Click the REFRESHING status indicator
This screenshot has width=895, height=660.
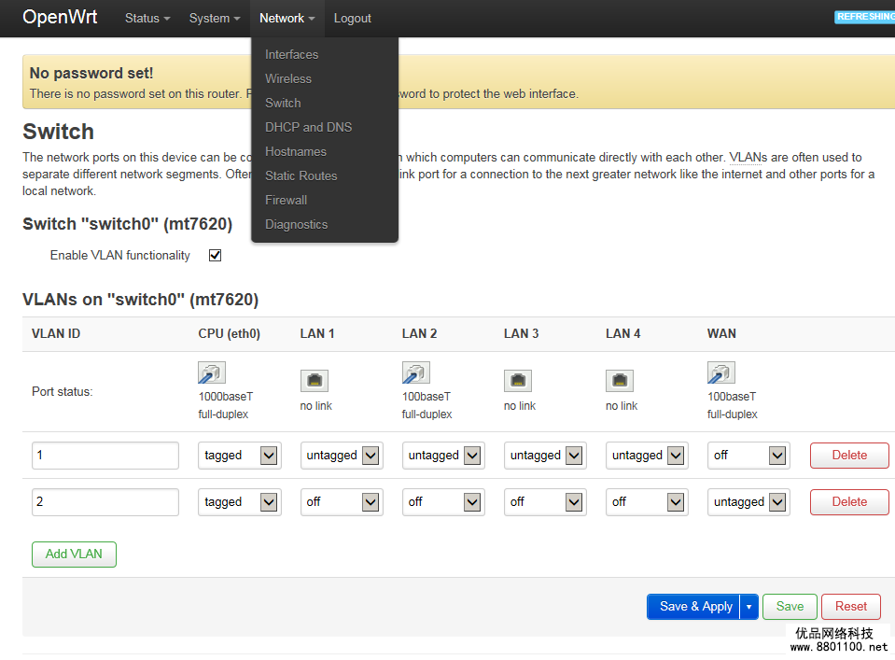pyautogui.click(x=865, y=17)
